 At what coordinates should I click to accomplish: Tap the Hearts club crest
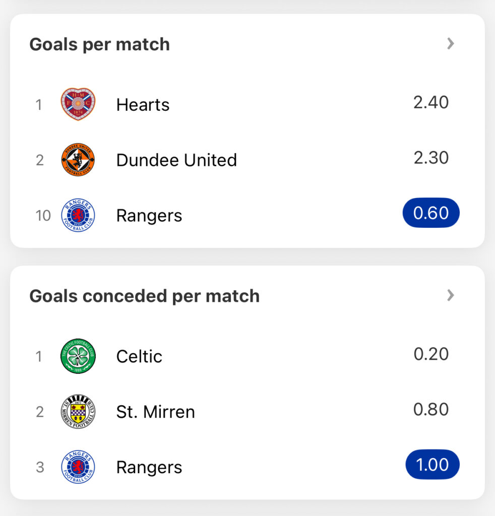click(x=78, y=104)
